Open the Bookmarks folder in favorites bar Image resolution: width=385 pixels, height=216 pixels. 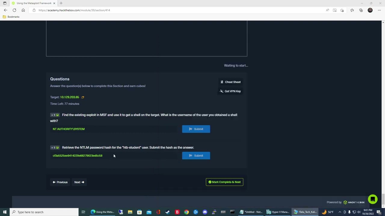point(11,17)
